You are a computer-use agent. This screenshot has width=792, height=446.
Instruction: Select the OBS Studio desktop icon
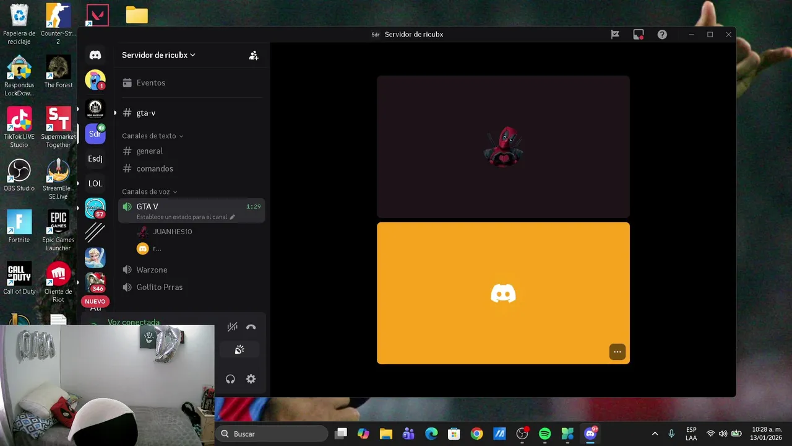coord(19,175)
